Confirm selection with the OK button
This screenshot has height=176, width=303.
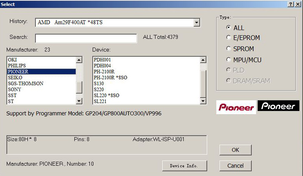coord(235,150)
